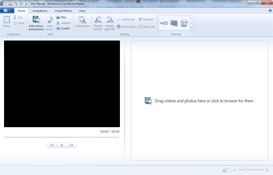The image size is (273, 175).
Task: Insert a Title slide
Action: (61, 17)
